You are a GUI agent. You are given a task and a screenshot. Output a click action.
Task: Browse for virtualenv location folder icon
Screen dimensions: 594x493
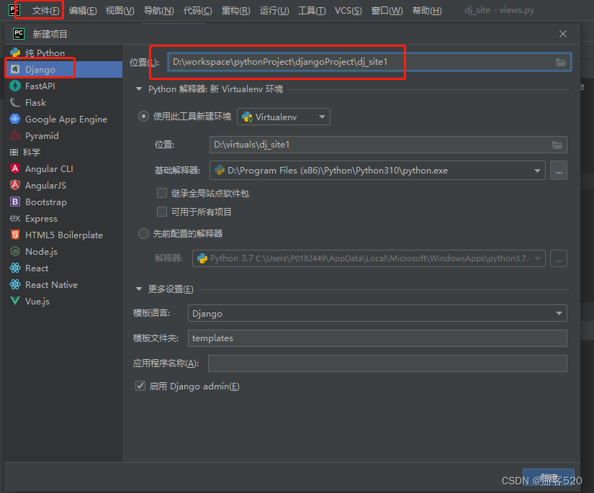pos(557,145)
